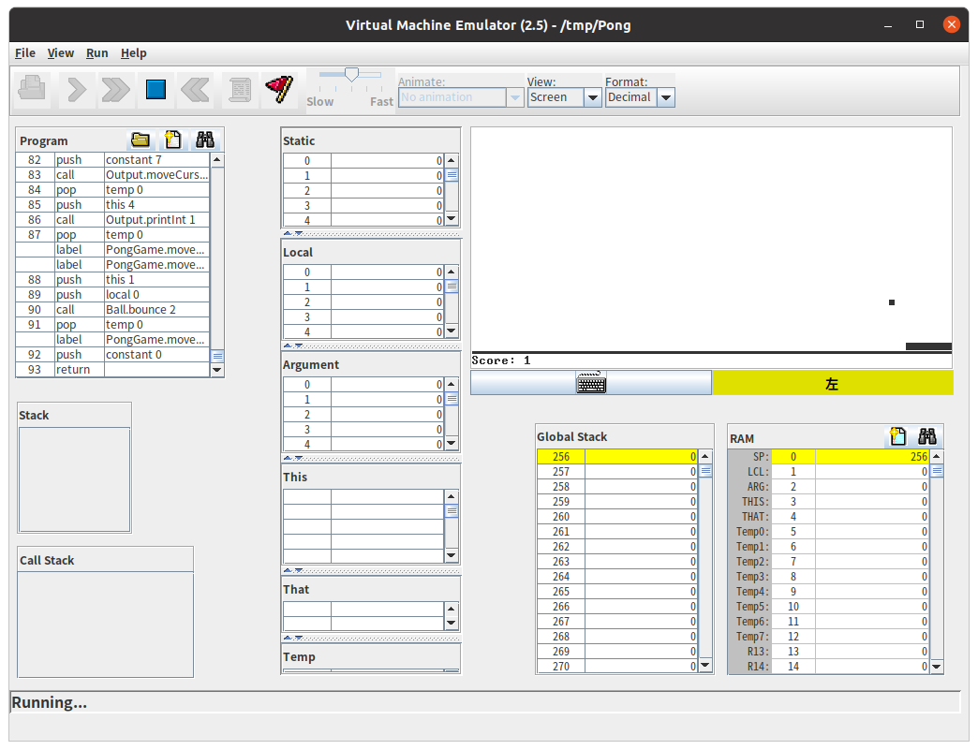Click the Program panel binoculars search icon

pos(204,140)
